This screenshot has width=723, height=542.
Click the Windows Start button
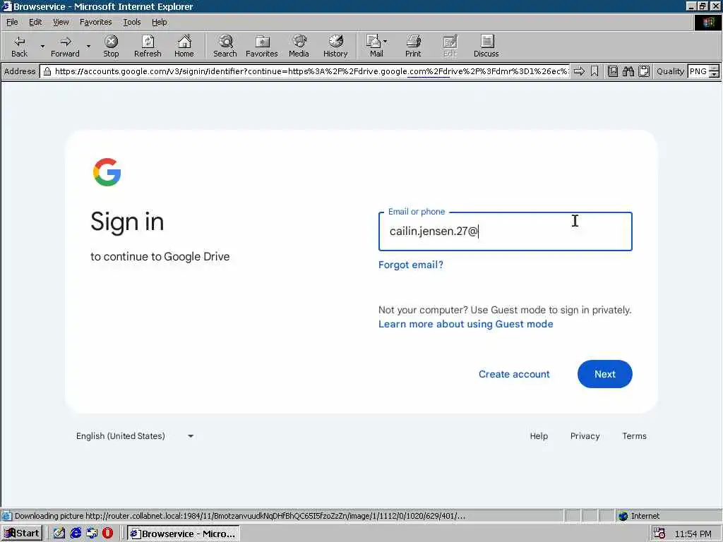click(22, 534)
